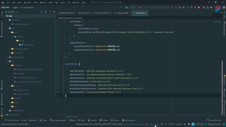This screenshot has height=127, width=226.
Task: Open the TODO tool window
Action: [x=81, y=120]
